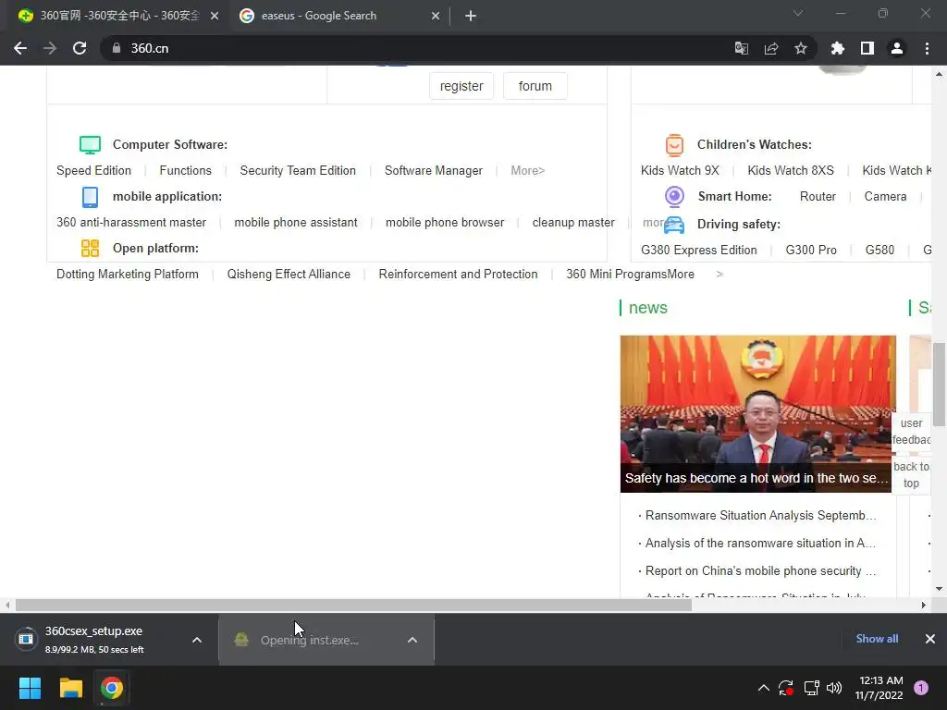
Task: Open Reinforcement and Protection link
Action: click(459, 275)
